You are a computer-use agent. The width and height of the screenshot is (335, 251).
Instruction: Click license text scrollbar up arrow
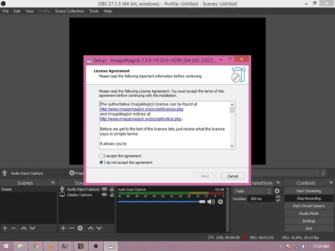coord(232,104)
